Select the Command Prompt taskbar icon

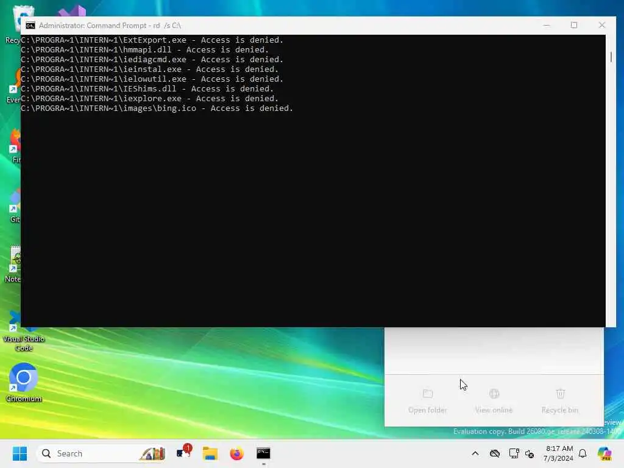click(263, 453)
